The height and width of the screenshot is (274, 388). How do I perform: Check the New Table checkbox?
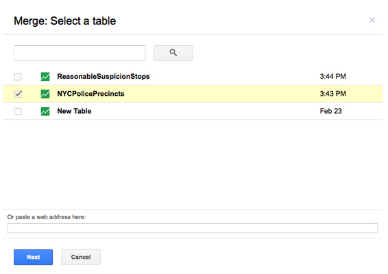18,112
